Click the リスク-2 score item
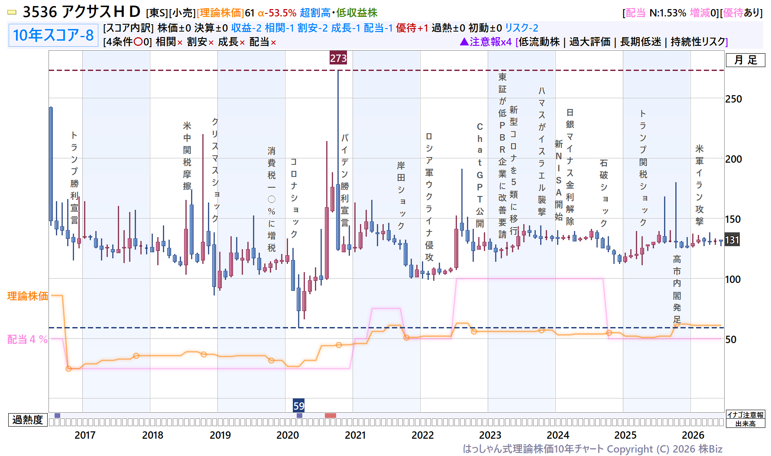This screenshot has width=771, height=456. [x=522, y=28]
